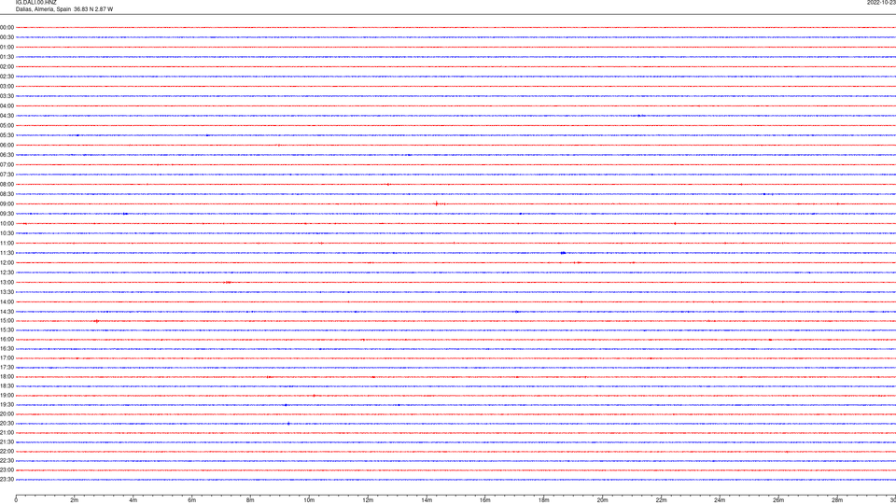Click the 09:00 trace label
This screenshot has height=504, width=896.
[7, 204]
